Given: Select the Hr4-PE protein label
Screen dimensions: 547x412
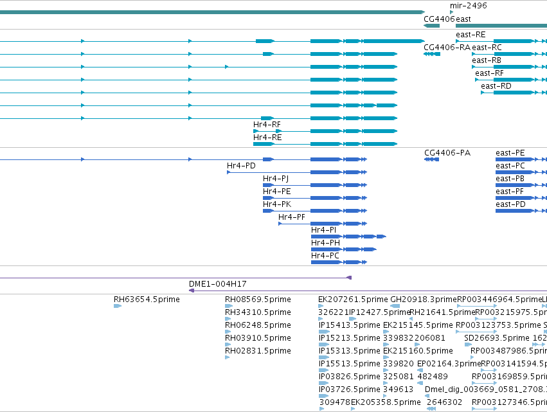Looking at the screenshot, I should coord(276,192).
